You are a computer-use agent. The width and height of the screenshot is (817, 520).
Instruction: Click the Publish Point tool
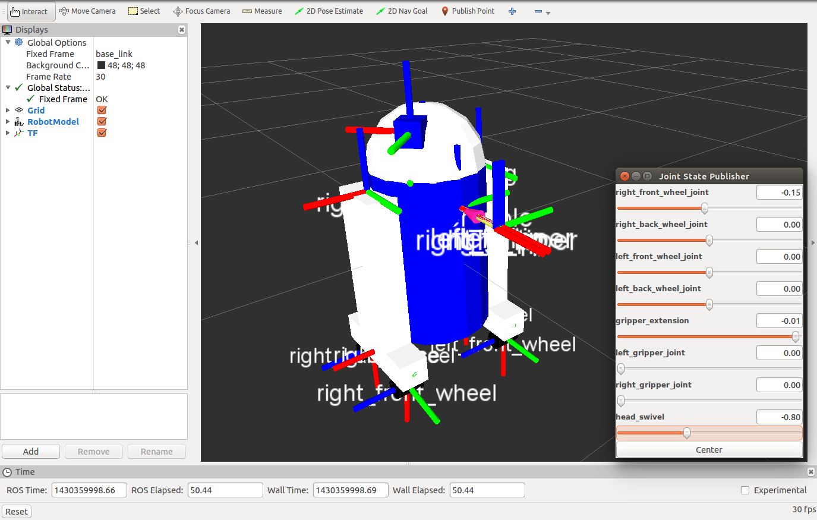[x=468, y=11]
